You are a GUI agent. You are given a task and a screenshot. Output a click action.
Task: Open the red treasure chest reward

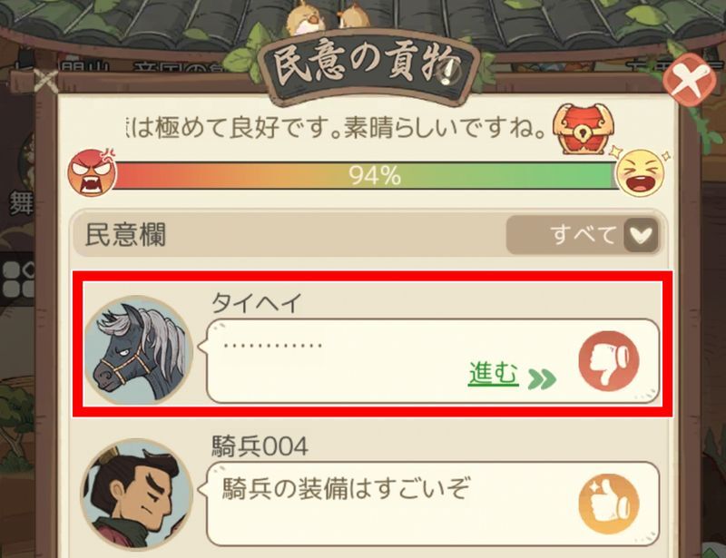[x=582, y=129]
